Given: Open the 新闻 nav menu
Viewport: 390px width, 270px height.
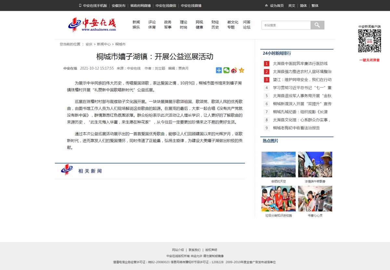Looking at the screenshot, I should [x=136, y=22].
